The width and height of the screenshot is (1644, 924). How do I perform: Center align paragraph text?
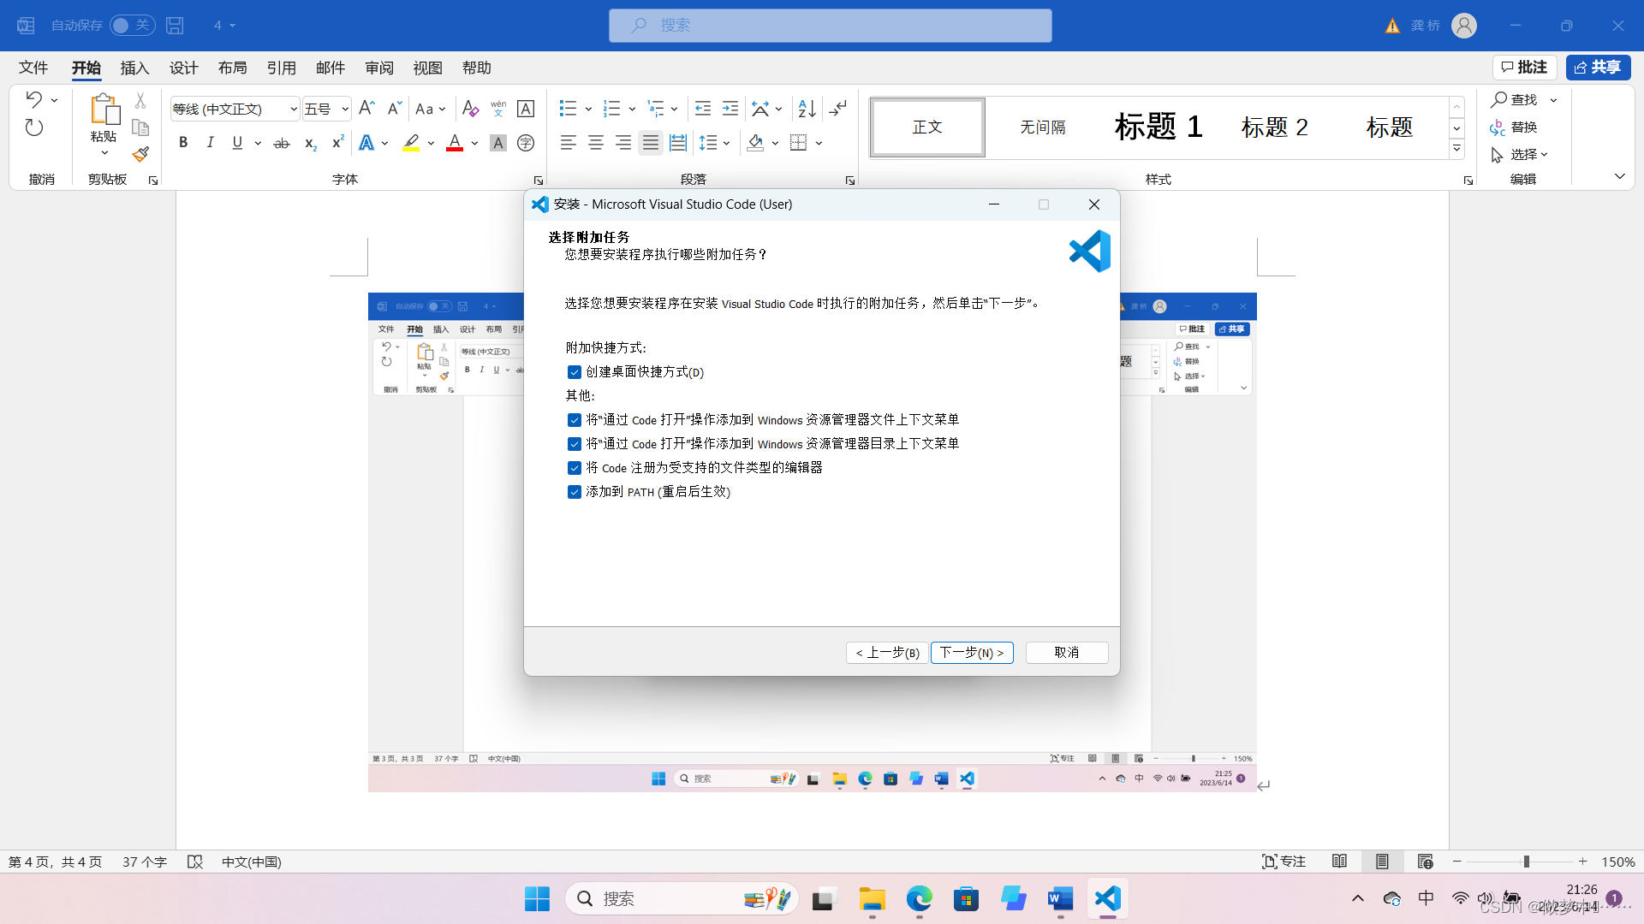click(596, 143)
